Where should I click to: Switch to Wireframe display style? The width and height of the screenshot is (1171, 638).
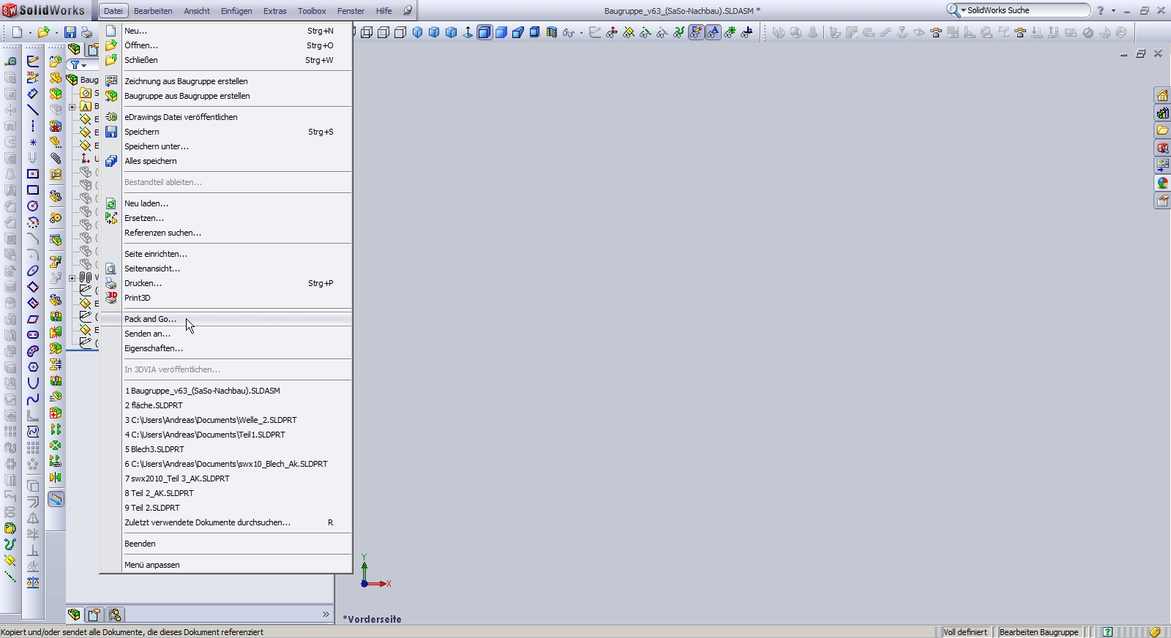[x=367, y=32]
